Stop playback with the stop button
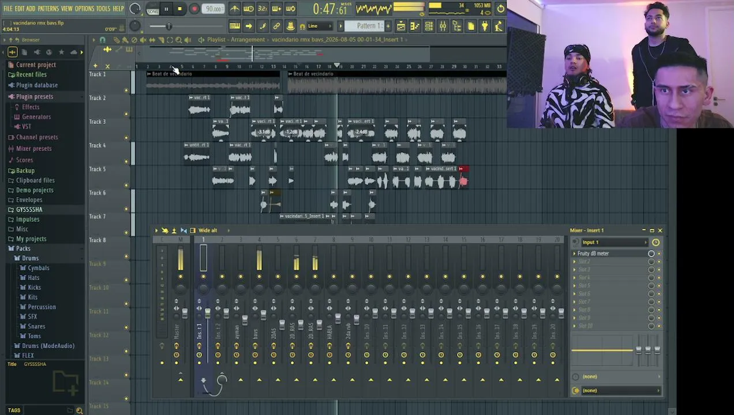Screen dimensions: 734x415 pyautogui.click(x=179, y=9)
